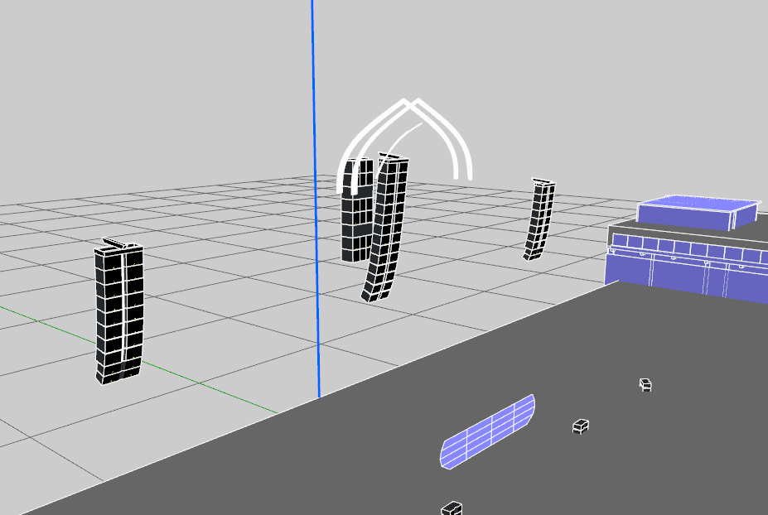Select the purple building rooftop block
This screenshot has height=515, width=768.
(696, 211)
